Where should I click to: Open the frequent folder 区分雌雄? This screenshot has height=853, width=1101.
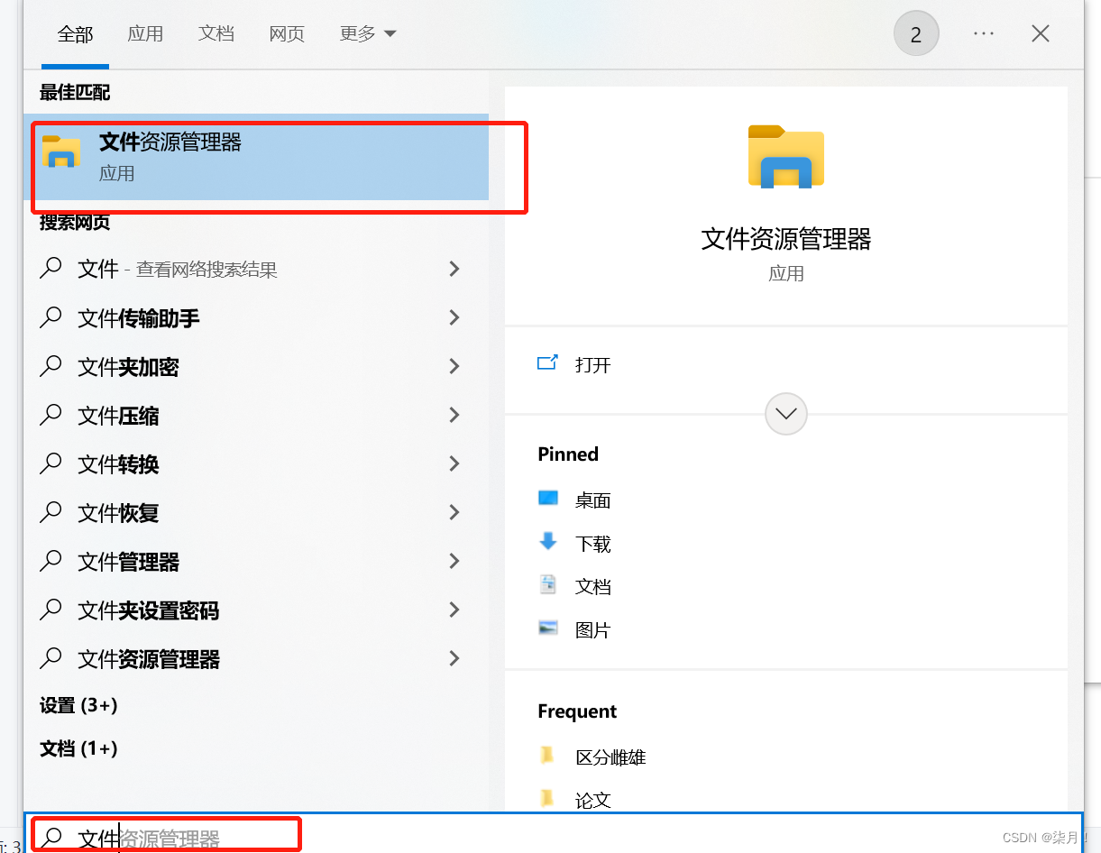[611, 757]
